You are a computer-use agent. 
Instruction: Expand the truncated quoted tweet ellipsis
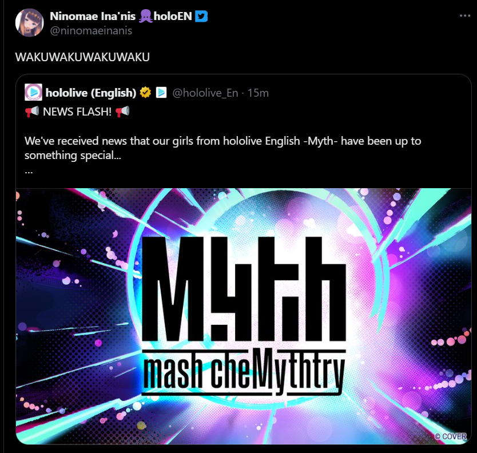pos(29,172)
